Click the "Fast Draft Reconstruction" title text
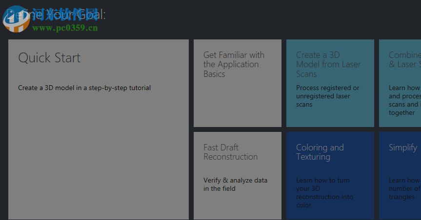Screen dimensions: 421x220 pyautogui.click(x=230, y=152)
